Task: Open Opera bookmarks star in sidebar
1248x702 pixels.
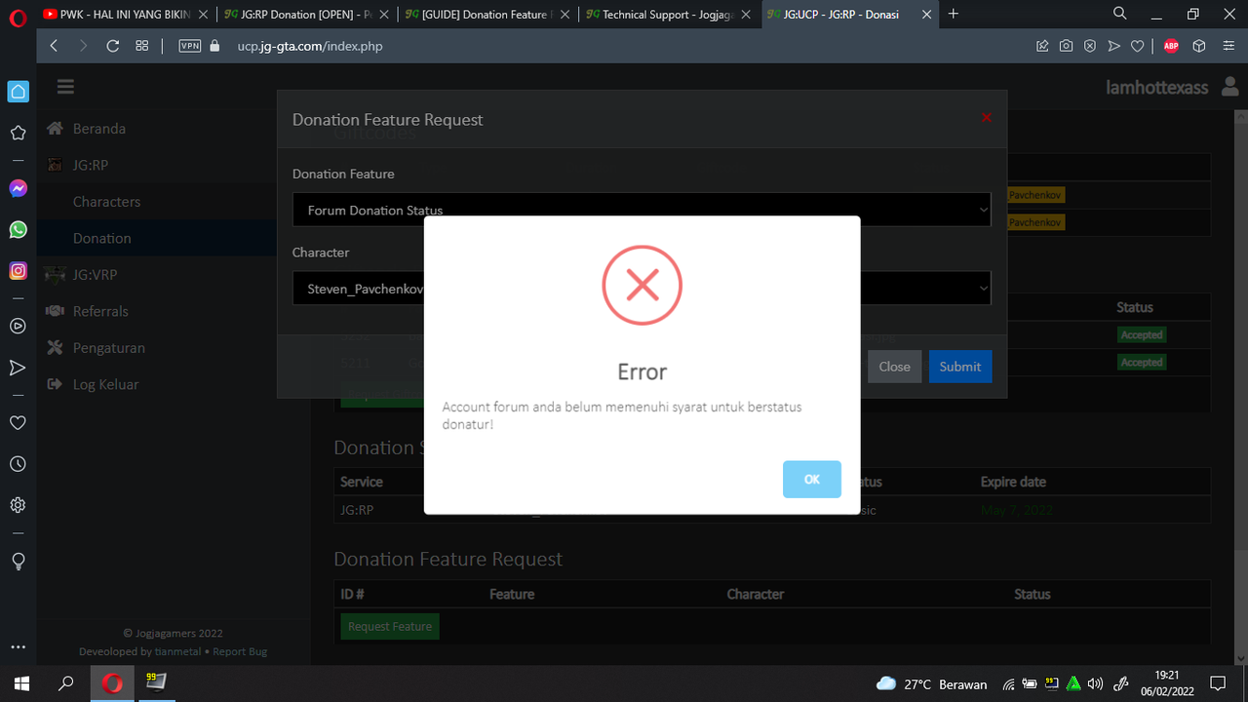Action: (18, 133)
